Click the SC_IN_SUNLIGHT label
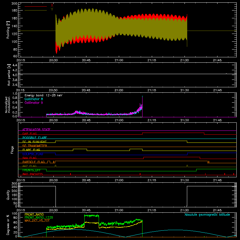This screenshot has height=240, width=240. click(34, 142)
